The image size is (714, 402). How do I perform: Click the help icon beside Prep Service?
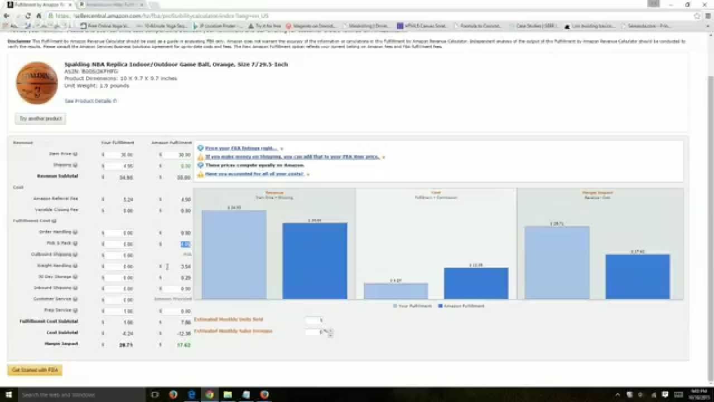(x=76, y=310)
